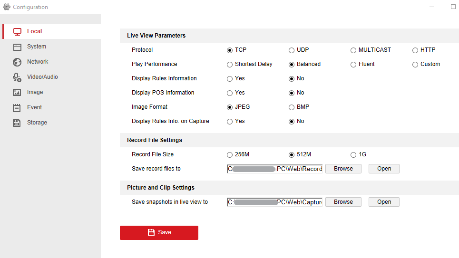Browse for the record files folder
This screenshot has width=459, height=258.
tap(343, 169)
